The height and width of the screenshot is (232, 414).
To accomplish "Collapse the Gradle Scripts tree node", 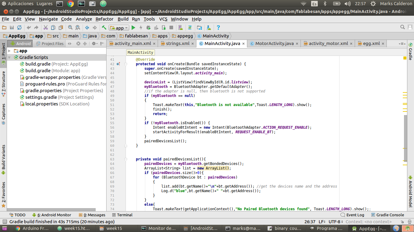I will (10, 57).
